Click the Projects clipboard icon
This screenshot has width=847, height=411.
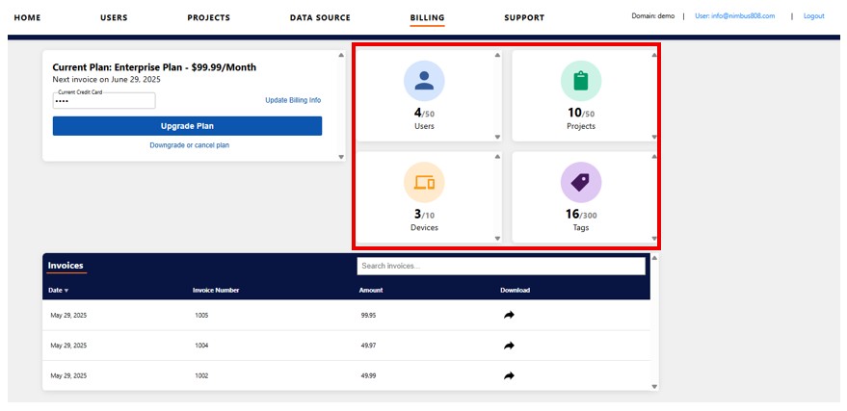(x=581, y=81)
